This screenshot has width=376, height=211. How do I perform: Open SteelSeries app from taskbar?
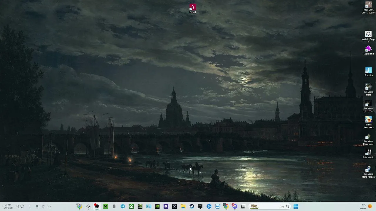[88, 206]
